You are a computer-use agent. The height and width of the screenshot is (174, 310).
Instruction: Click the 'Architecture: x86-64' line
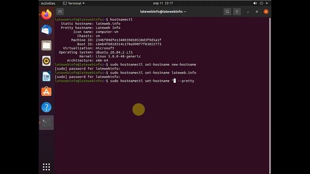point(88,60)
